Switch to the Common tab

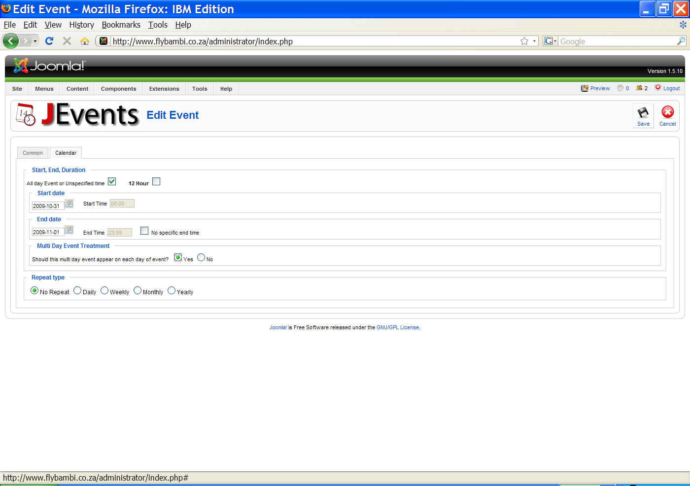(x=33, y=153)
